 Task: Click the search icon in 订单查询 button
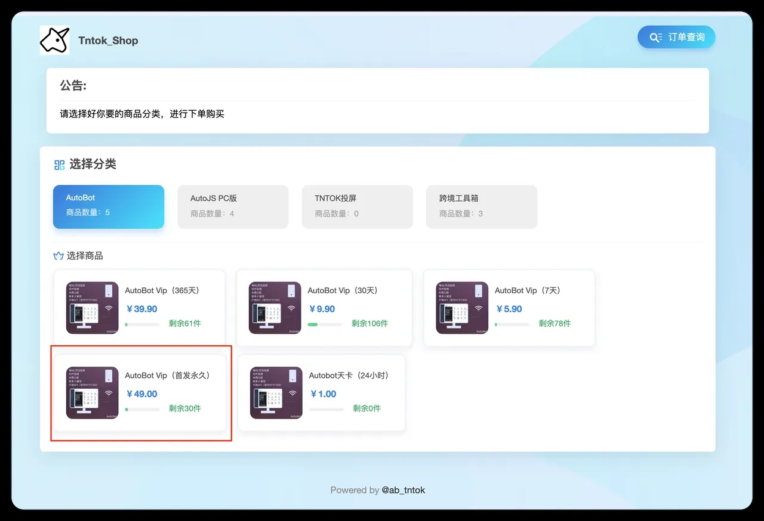tap(655, 37)
